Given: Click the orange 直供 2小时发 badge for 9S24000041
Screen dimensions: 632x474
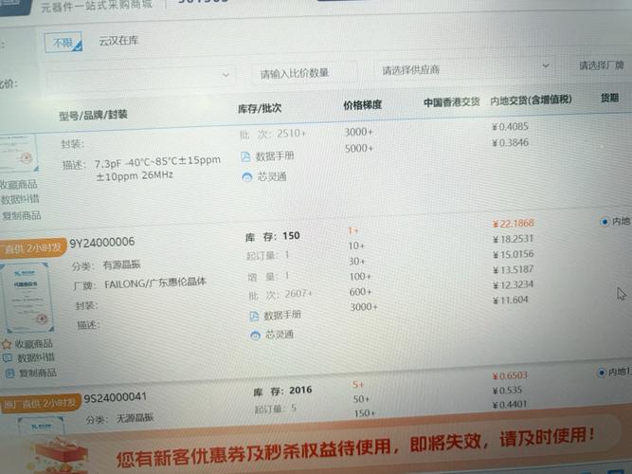Looking at the screenshot, I should click(40, 404).
